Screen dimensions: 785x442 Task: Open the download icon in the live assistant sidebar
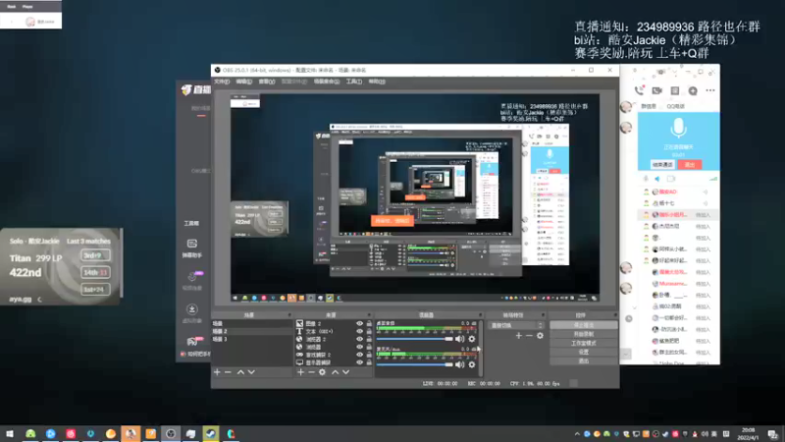(x=191, y=309)
